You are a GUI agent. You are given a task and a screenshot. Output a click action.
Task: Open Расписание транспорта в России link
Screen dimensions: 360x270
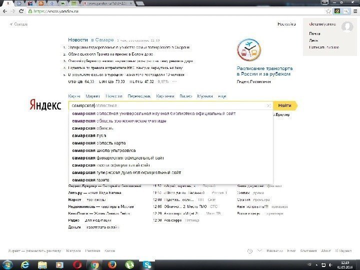[264, 71]
